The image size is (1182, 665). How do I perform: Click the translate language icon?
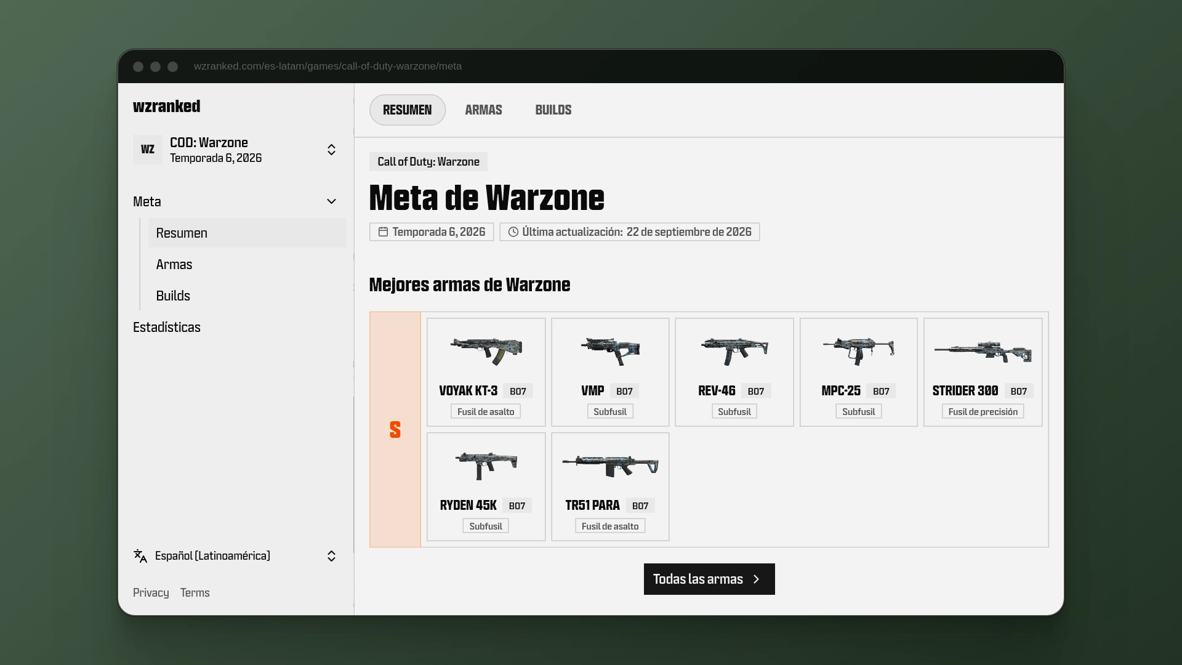[x=140, y=556]
